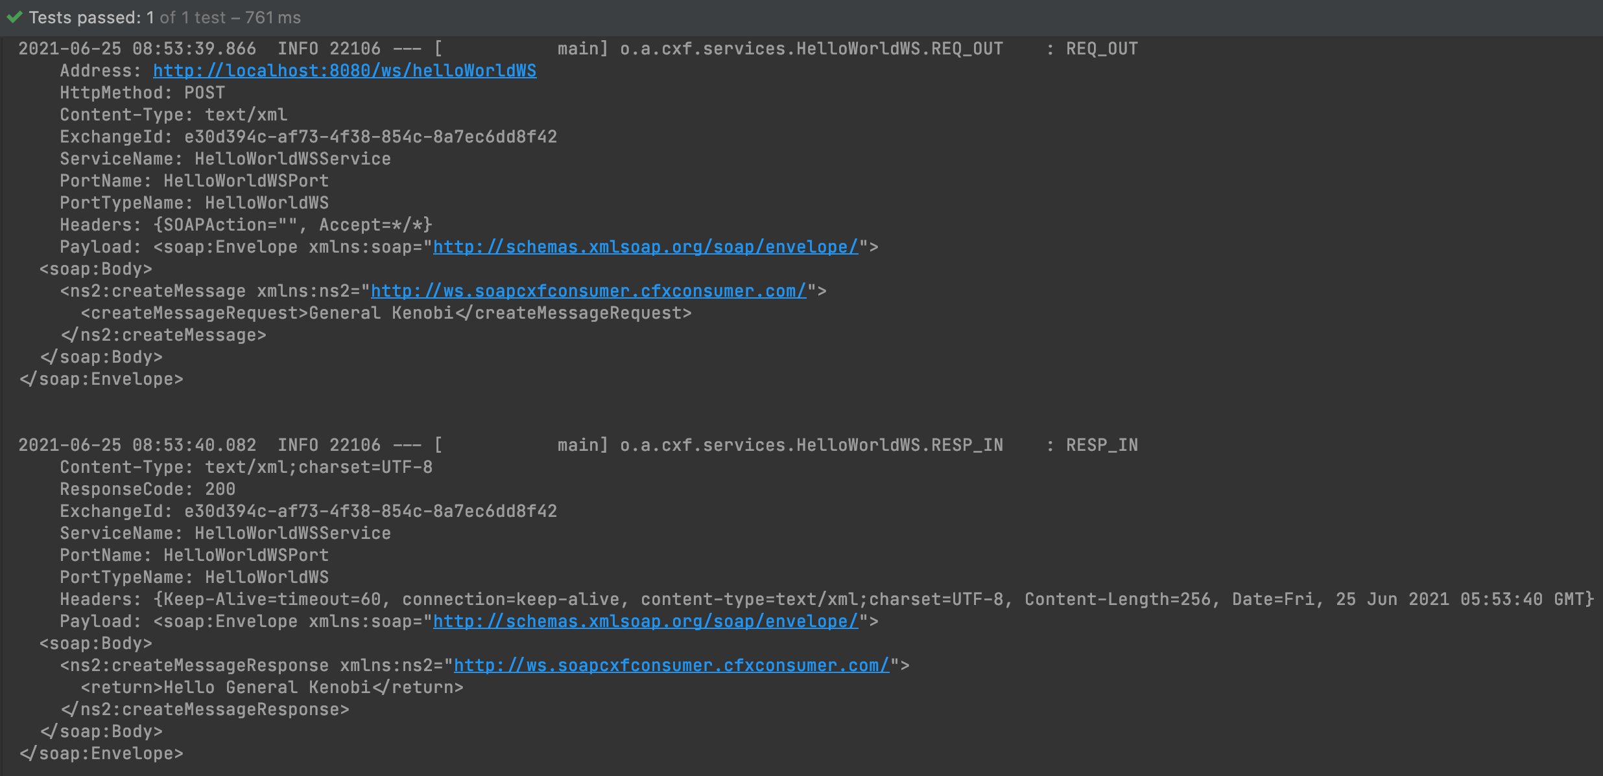Open the localhost:8080 helloWorldWS address link
Image resolution: width=1603 pixels, height=776 pixels.
click(x=344, y=71)
